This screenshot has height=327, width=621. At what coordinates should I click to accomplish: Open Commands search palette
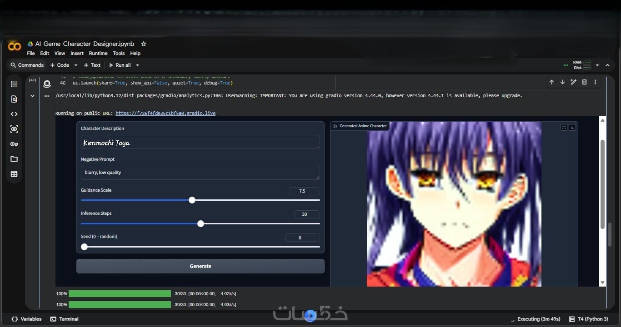27,65
